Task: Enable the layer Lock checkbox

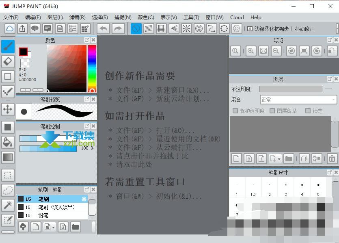Action: point(308,111)
